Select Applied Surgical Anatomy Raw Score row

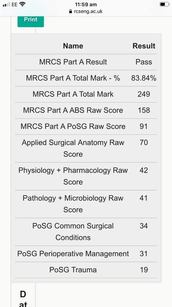[x=86, y=148]
